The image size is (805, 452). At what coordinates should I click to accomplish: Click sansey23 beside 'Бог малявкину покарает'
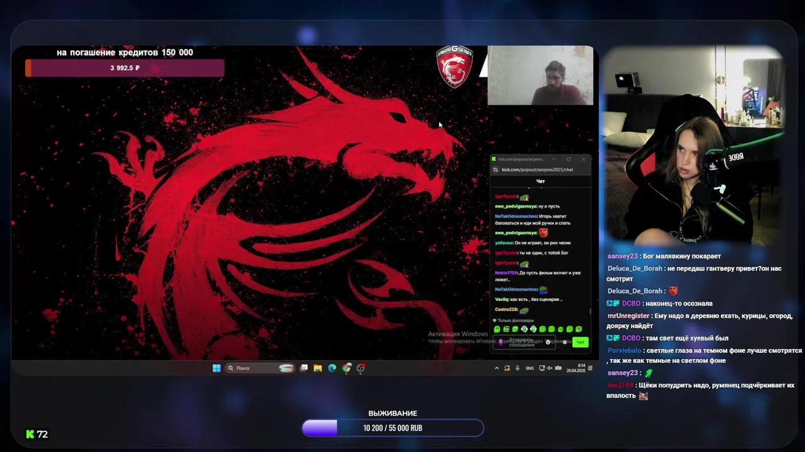click(623, 256)
